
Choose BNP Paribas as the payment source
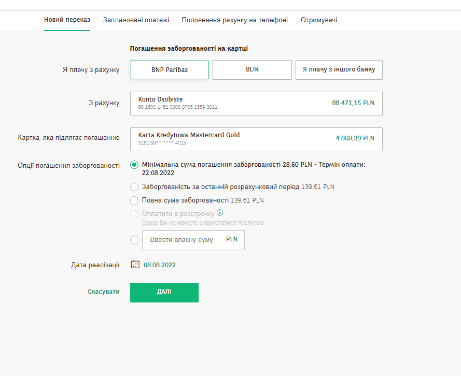169,70
